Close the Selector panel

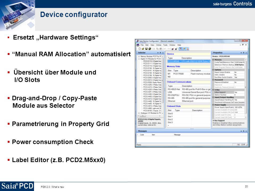coord(163,53)
